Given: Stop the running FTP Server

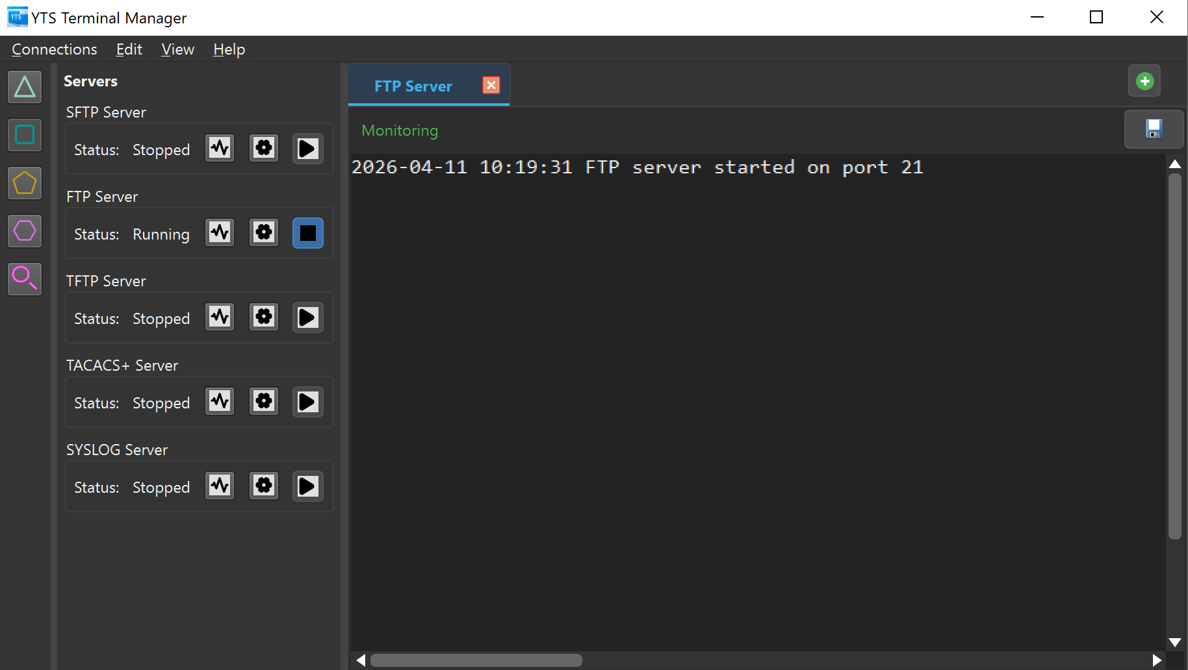Looking at the screenshot, I should [x=307, y=232].
